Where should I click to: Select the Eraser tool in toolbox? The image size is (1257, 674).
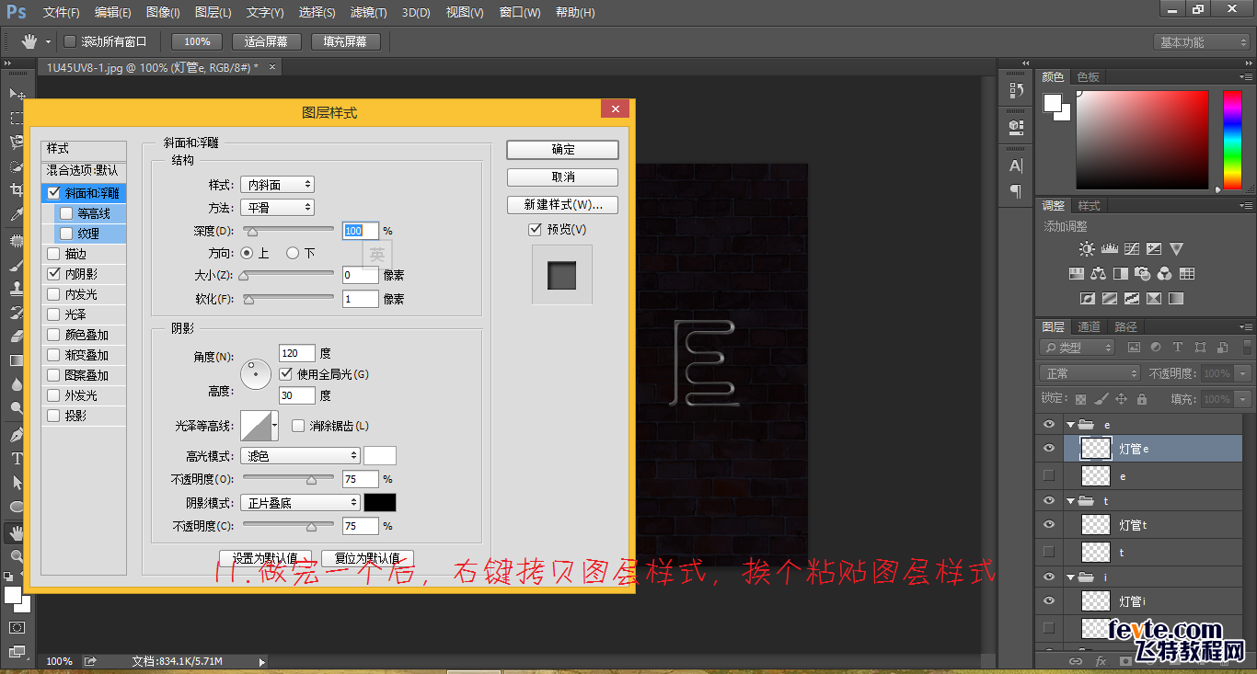[17, 337]
